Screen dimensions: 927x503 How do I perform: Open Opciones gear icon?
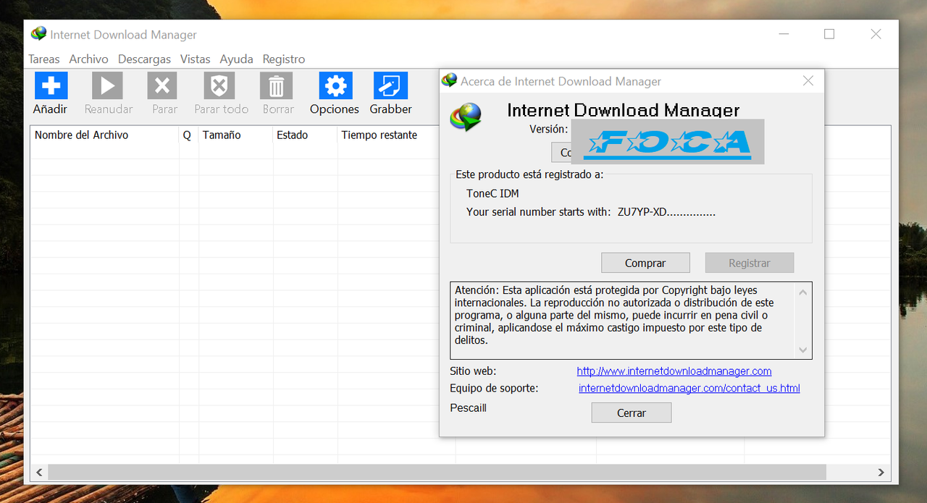(x=335, y=85)
